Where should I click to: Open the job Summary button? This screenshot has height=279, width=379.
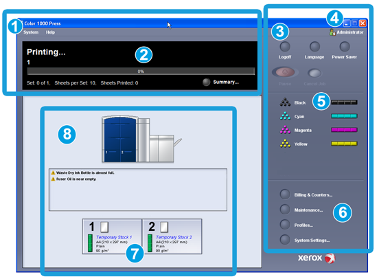pyautogui.click(x=206, y=82)
